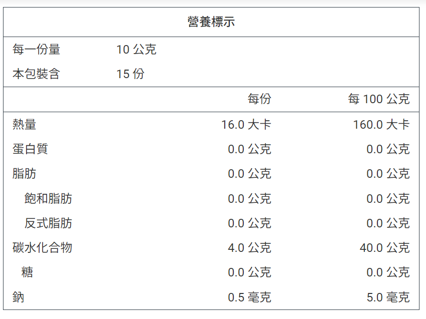This screenshot has height=319, width=426.
Task: Click the 每份 column header
Action: (259, 99)
